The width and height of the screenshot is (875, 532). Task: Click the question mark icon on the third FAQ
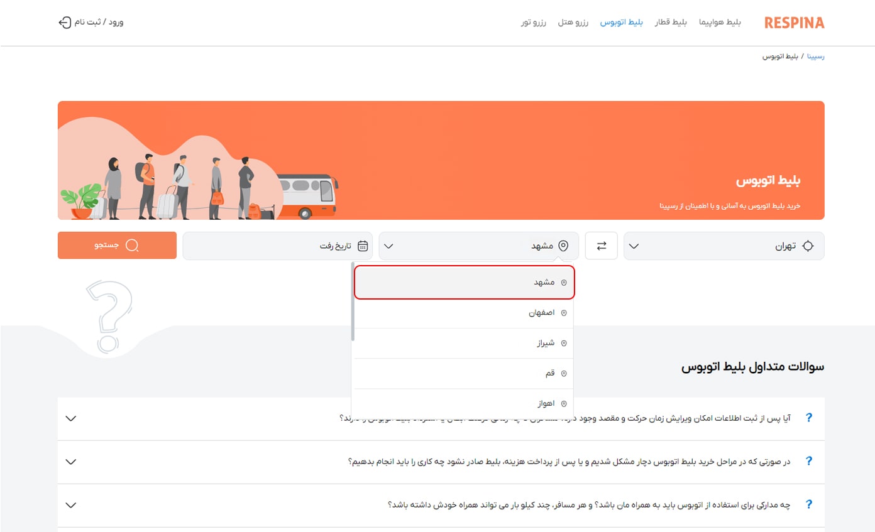[808, 504]
